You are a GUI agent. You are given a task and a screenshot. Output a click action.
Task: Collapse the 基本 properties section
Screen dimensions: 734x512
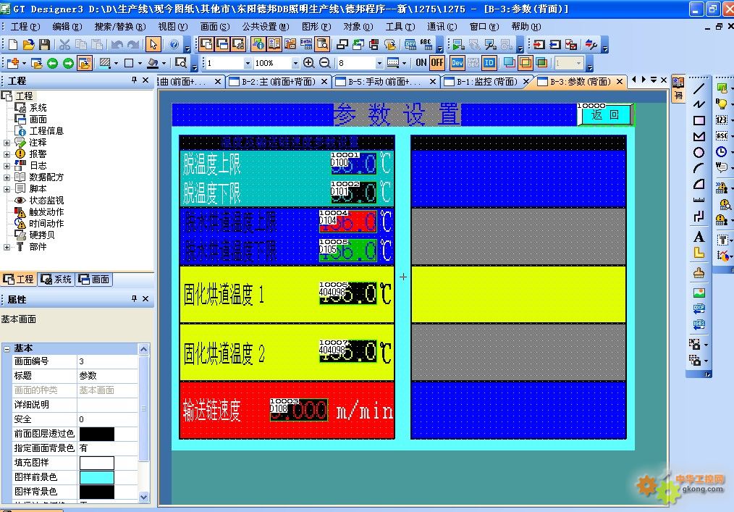point(7,348)
